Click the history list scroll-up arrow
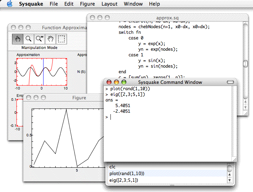Image resolution: width=253 pixels, height=192 pixels. tap(229, 174)
